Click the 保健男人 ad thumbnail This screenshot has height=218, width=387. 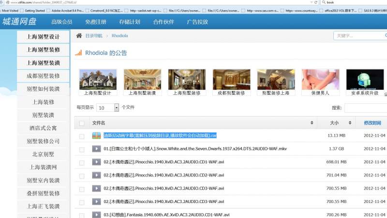point(320,80)
